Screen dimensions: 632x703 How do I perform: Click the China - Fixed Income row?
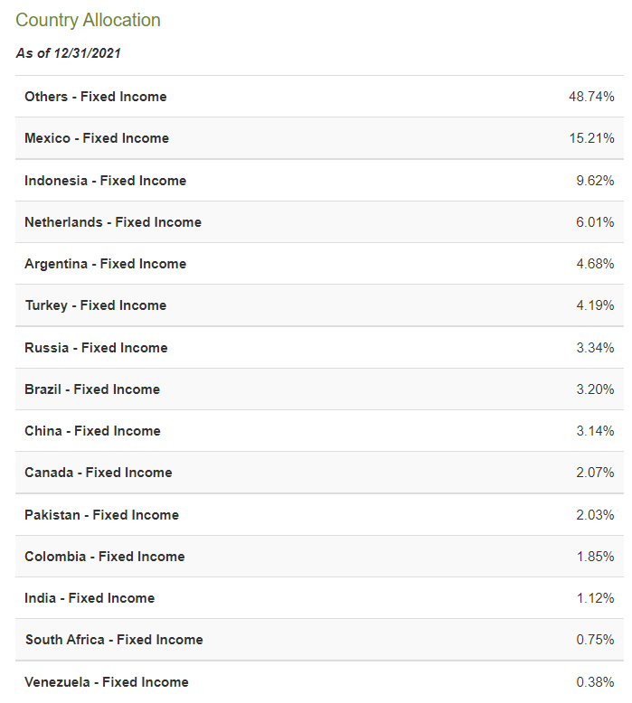click(x=92, y=431)
